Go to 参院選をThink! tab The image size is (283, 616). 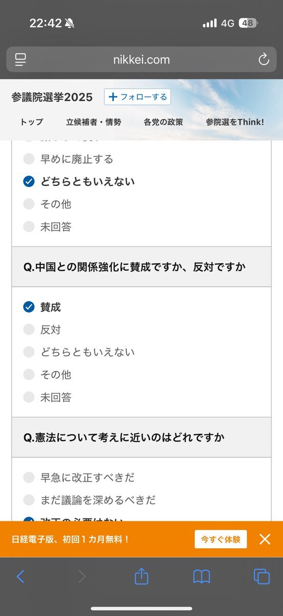(235, 122)
